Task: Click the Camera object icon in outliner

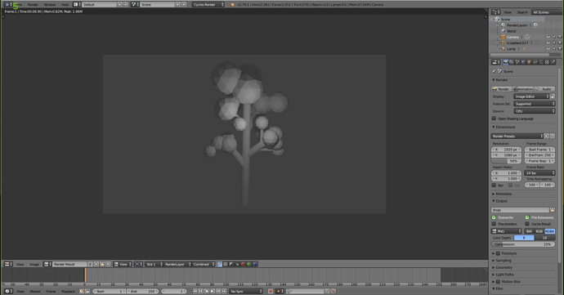Action: (504, 37)
